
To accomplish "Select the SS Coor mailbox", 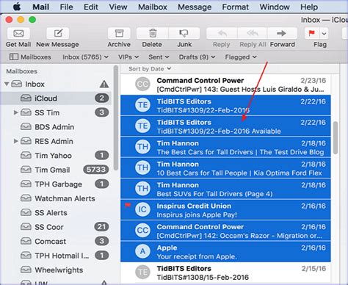I will [57, 227].
